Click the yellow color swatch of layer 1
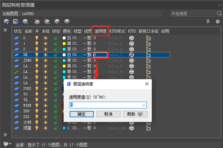The height and width of the screenshot is (148, 223). coord(64,44)
